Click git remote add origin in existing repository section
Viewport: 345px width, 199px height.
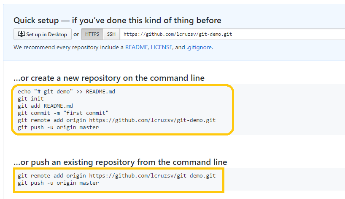[x=116, y=176]
